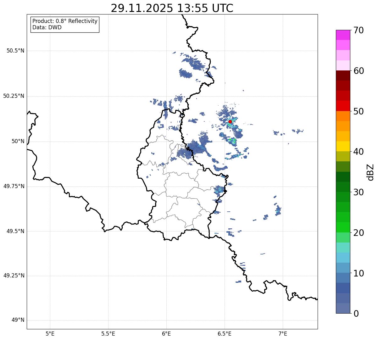Click the dark maroon colorbar segment below 60
The height and width of the screenshot is (340, 378).
[x=343, y=75]
